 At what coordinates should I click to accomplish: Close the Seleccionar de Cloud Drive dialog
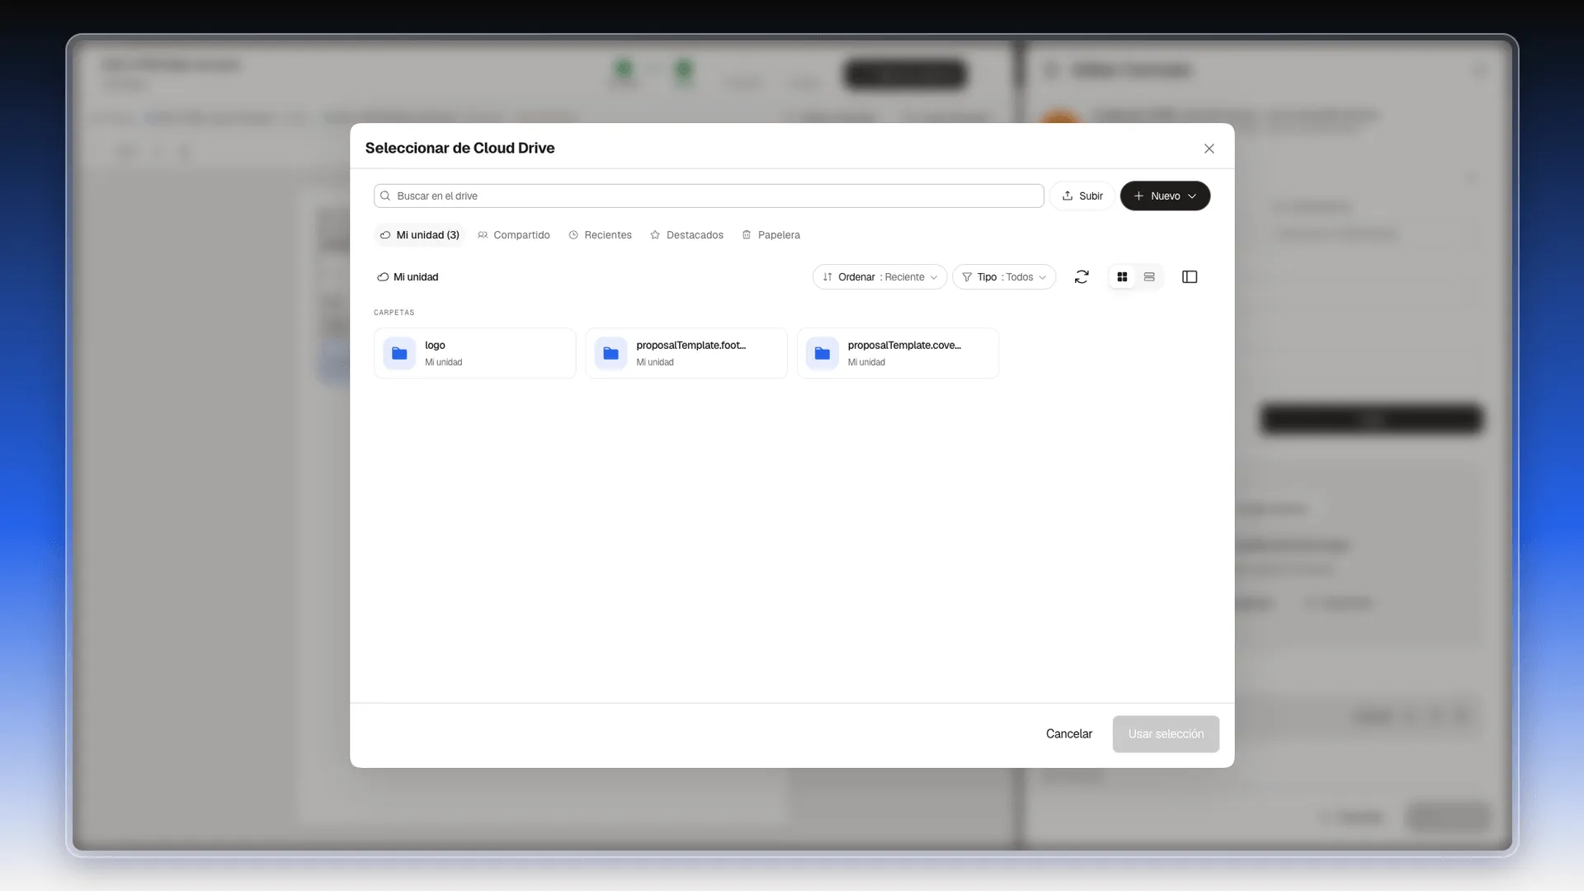[1209, 148]
